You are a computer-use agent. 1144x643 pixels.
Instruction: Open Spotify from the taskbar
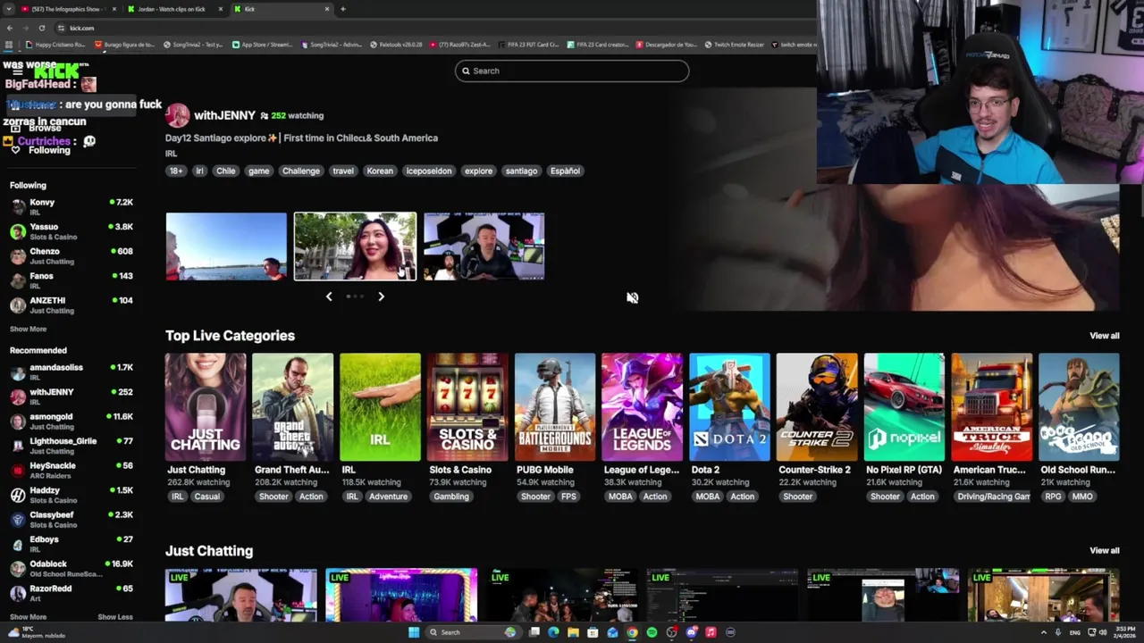pyautogui.click(x=652, y=632)
